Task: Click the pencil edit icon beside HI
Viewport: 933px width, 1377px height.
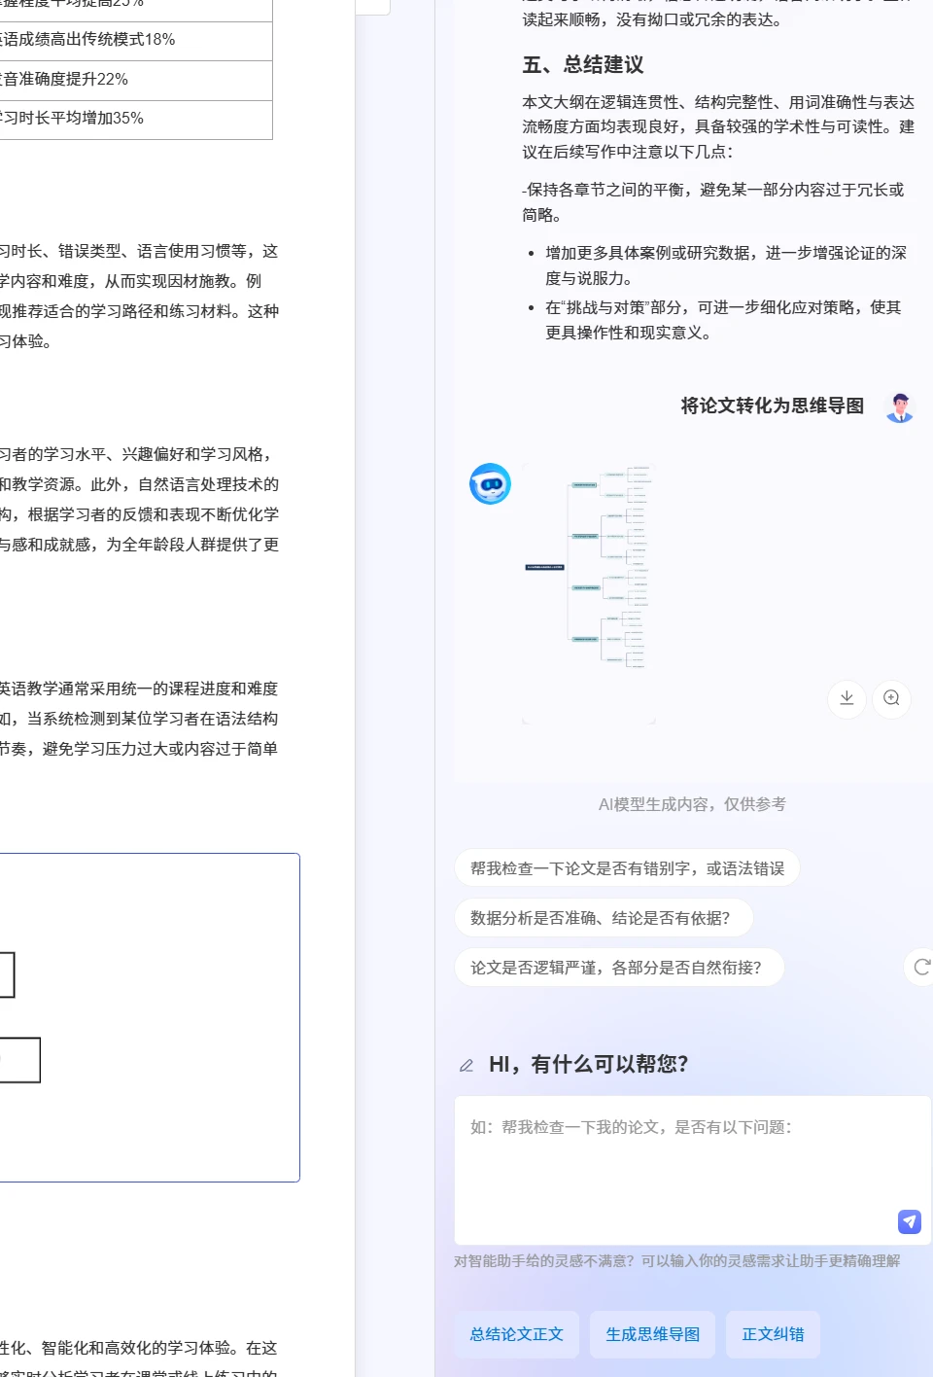Action: point(466,1066)
